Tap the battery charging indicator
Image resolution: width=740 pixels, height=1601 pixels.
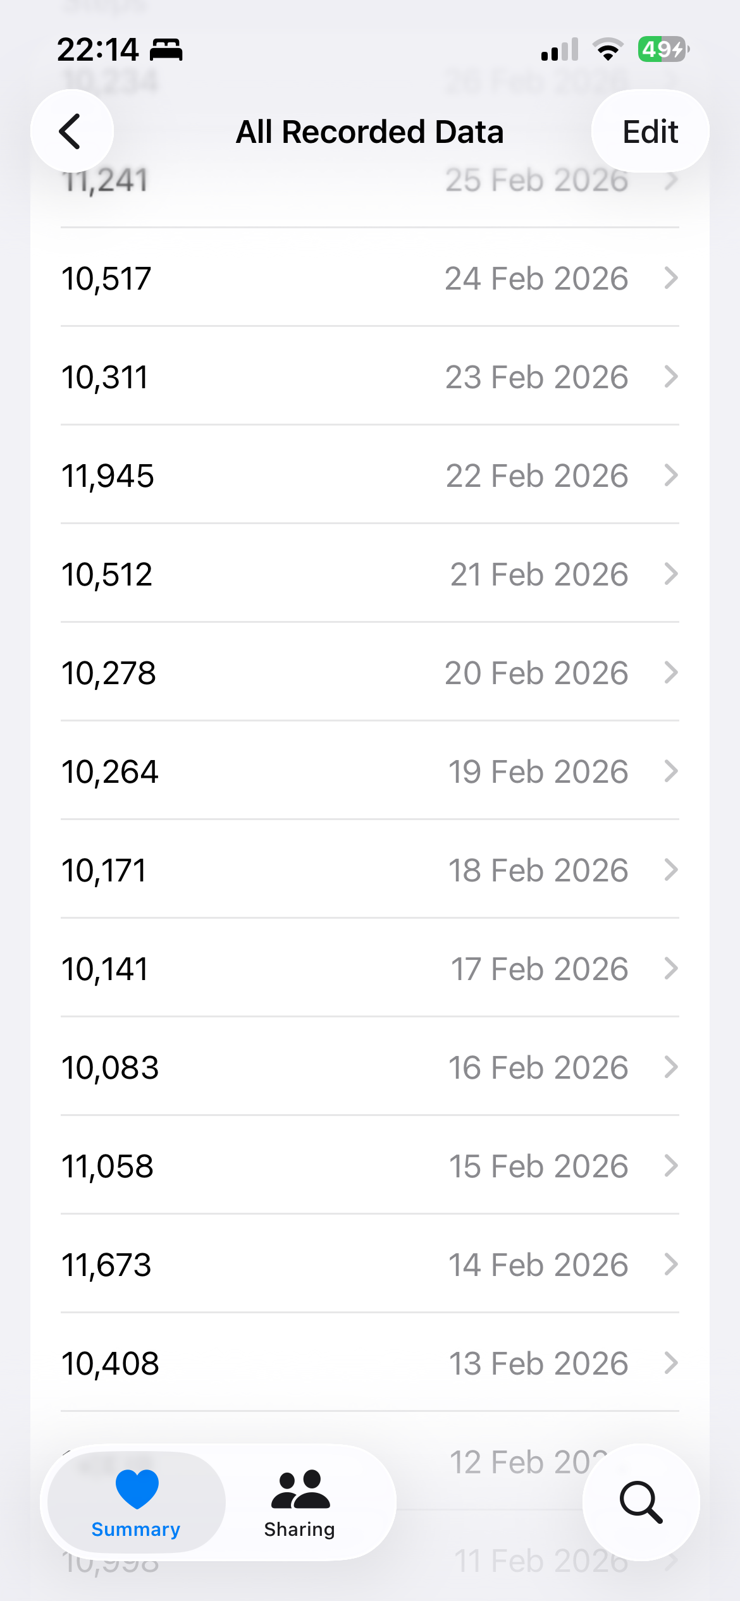click(662, 49)
